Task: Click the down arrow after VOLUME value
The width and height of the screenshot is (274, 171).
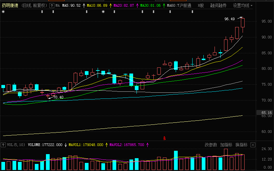Action: pyautogui.click(x=66, y=145)
